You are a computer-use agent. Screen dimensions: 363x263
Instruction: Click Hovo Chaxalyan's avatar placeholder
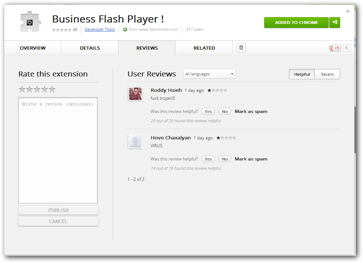[x=135, y=141]
